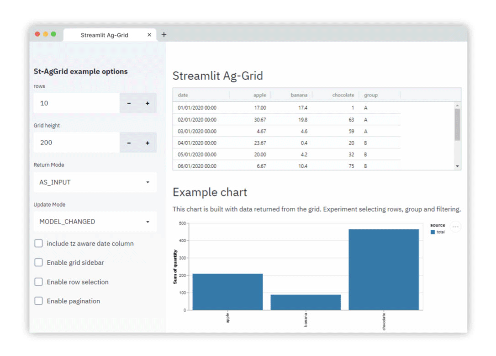Click the Example chart heading
The width and height of the screenshot is (496, 356).
(x=210, y=192)
